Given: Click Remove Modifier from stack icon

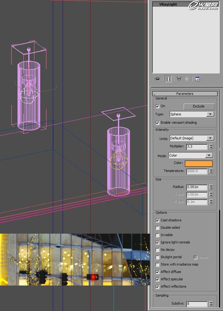Looking at the screenshot, I should point(187,79).
